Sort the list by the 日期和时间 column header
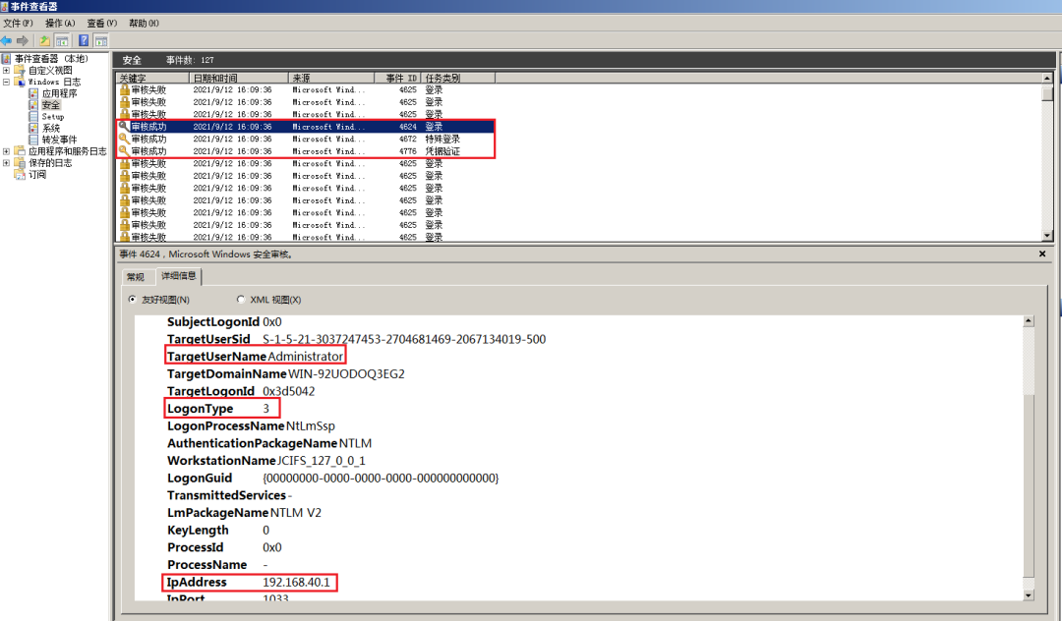This screenshot has width=1062, height=621. (x=238, y=78)
